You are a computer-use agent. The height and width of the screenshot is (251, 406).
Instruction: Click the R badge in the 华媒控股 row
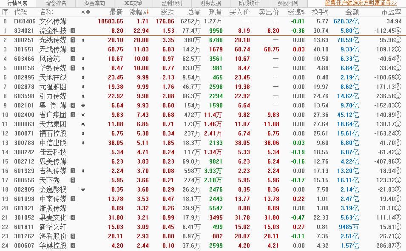(x=73, y=245)
